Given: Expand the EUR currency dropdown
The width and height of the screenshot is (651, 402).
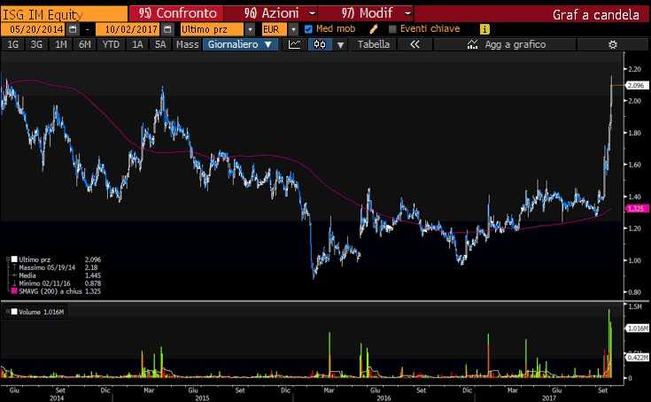Looking at the screenshot, I should click(x=294, y=29).
